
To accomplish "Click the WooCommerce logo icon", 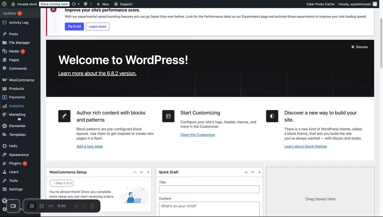I will click(x=4, y=80).
